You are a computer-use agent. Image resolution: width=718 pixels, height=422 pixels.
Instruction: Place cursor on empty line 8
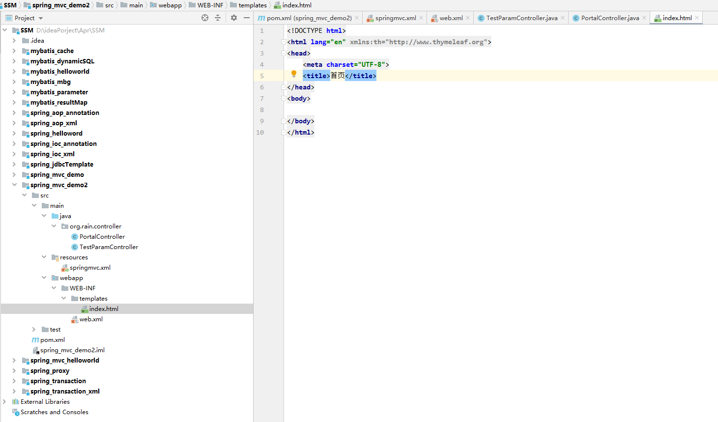coord(500,110)
